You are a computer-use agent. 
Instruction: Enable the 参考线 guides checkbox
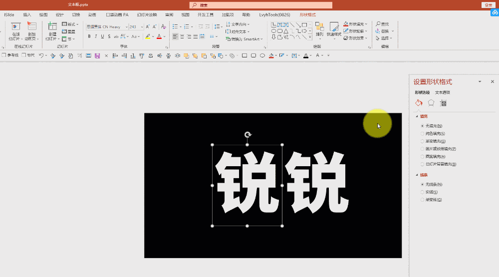(x=4, y=55)
